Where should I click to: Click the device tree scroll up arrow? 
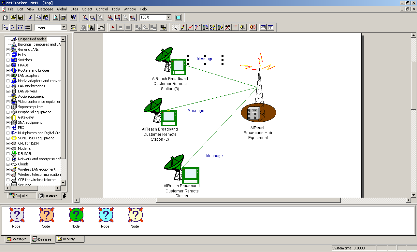coord(63,39)
